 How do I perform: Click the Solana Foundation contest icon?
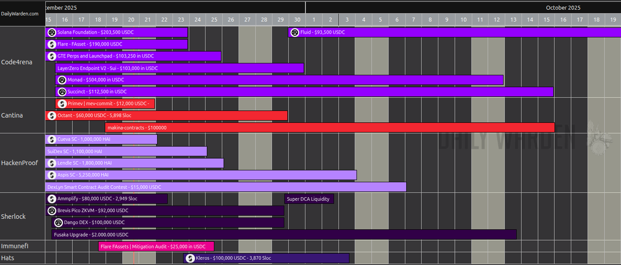(x=52, y=32)
